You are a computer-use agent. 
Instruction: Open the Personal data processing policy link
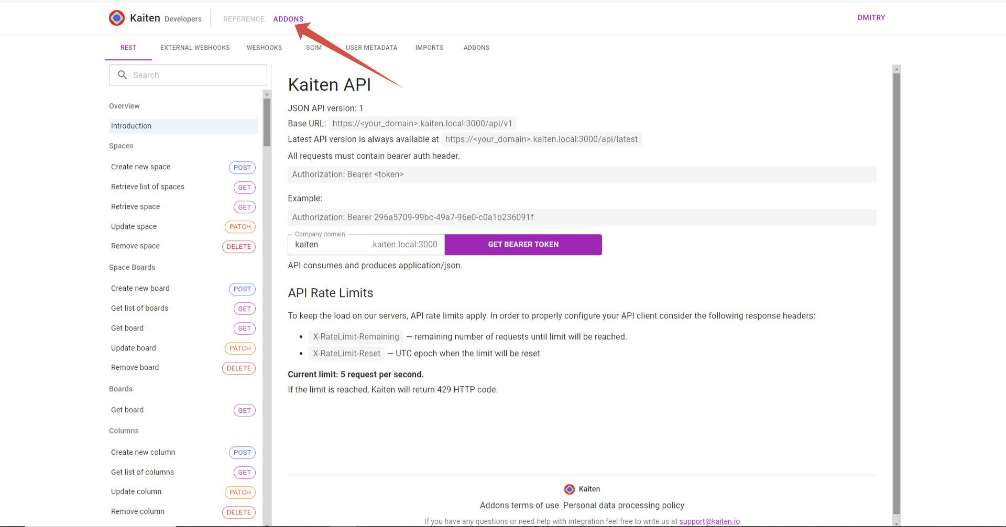coord(624,505)
